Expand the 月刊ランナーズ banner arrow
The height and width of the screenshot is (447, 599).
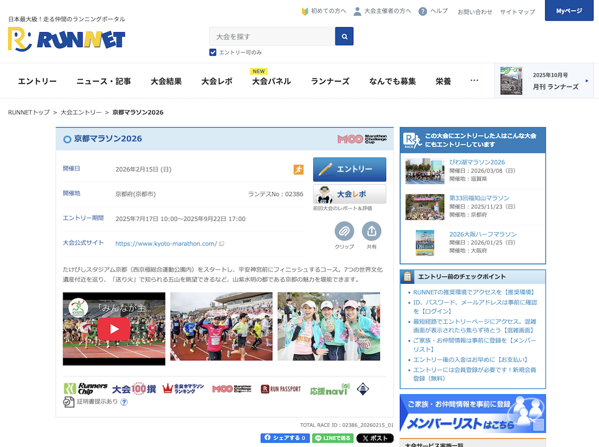click(x=587, y=81)
